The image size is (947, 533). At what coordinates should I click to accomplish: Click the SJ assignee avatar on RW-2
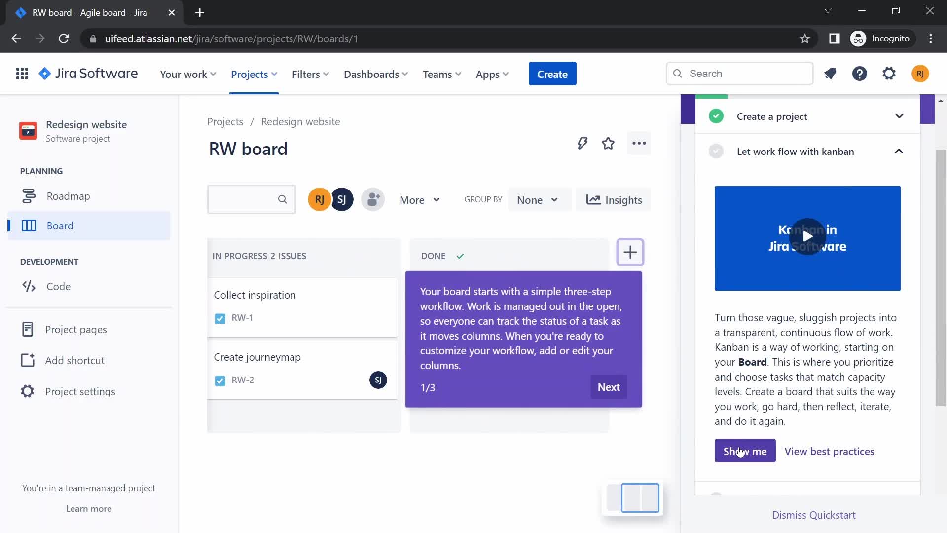(378, 380)
